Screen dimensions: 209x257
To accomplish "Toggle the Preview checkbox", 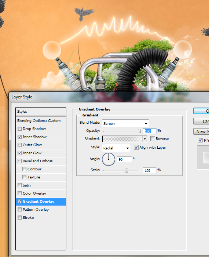I will [x=200, y=140].
